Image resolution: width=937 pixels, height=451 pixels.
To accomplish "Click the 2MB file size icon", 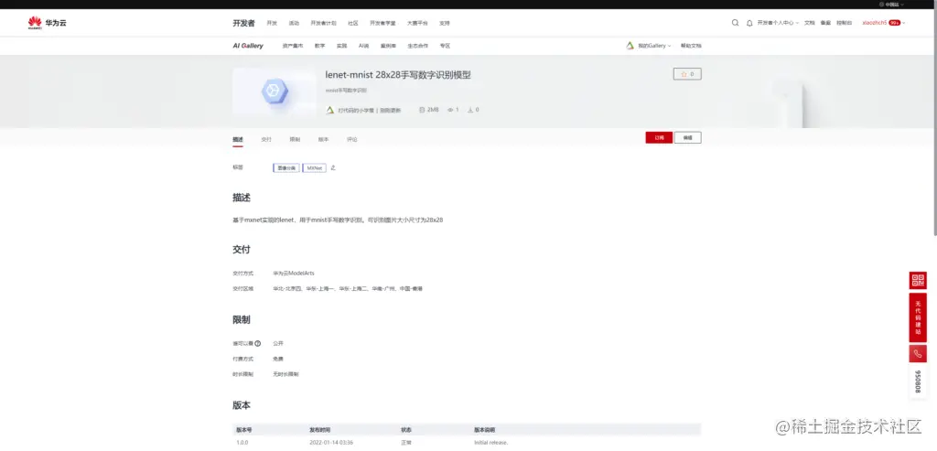I will (422, 110).
